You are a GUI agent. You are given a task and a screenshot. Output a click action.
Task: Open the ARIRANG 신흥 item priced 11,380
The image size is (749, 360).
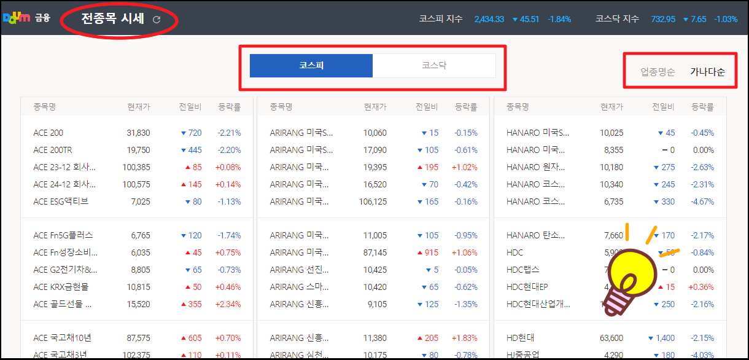tap(299, 338)
